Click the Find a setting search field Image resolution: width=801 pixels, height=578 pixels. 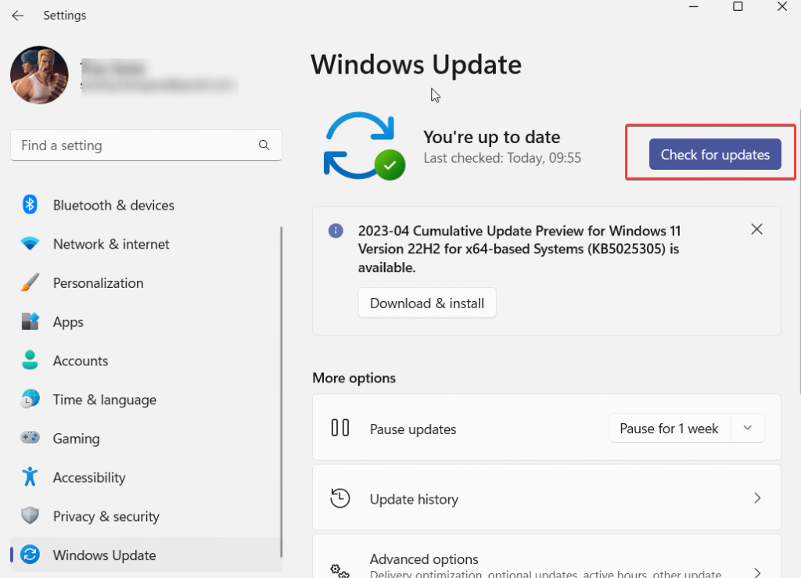(145, 145)
